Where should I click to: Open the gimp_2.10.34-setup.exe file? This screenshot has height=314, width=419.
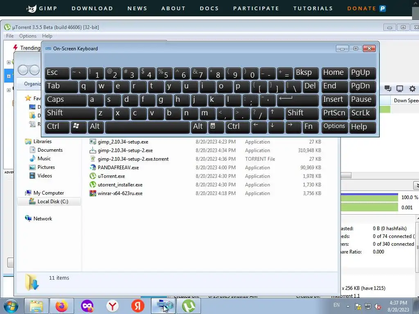click(123, 142)
